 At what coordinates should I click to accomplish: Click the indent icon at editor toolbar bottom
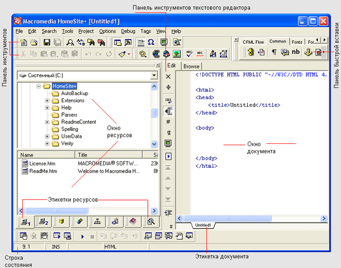click(168, 213)
